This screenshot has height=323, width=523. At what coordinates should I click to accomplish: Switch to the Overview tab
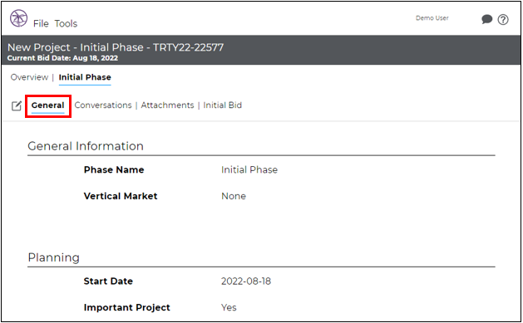[29, 77]
